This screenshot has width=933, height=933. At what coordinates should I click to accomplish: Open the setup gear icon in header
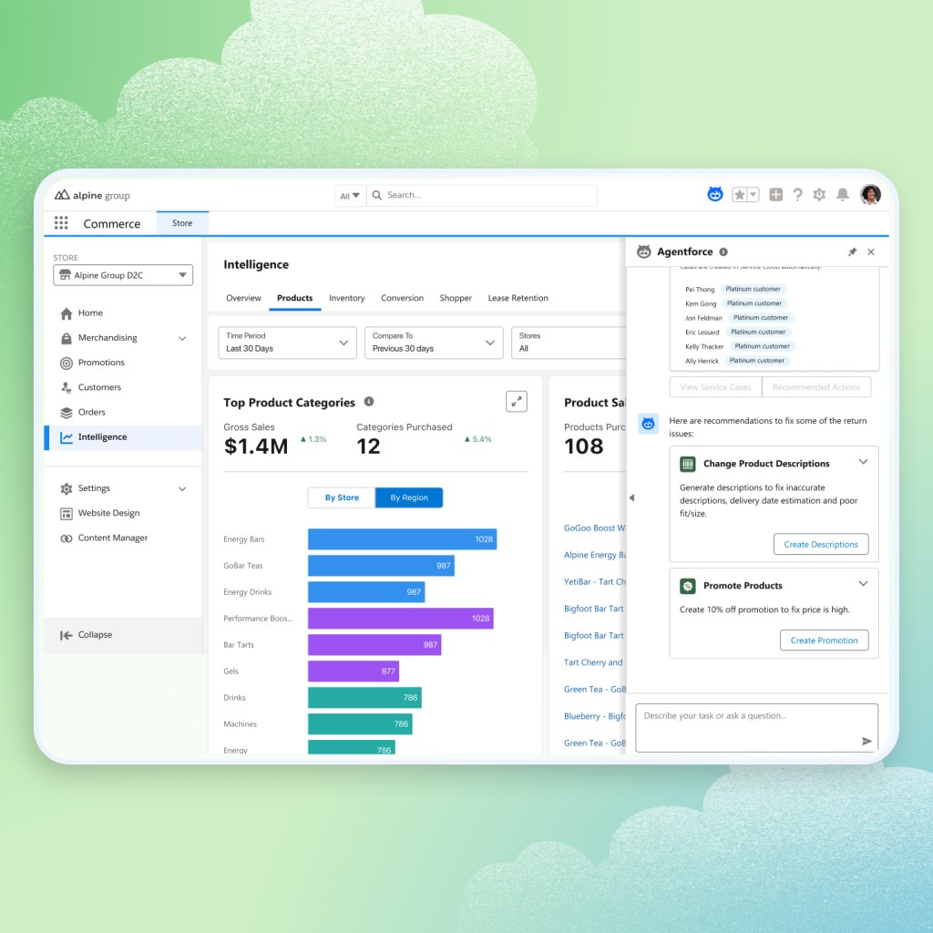coord(819,195)
